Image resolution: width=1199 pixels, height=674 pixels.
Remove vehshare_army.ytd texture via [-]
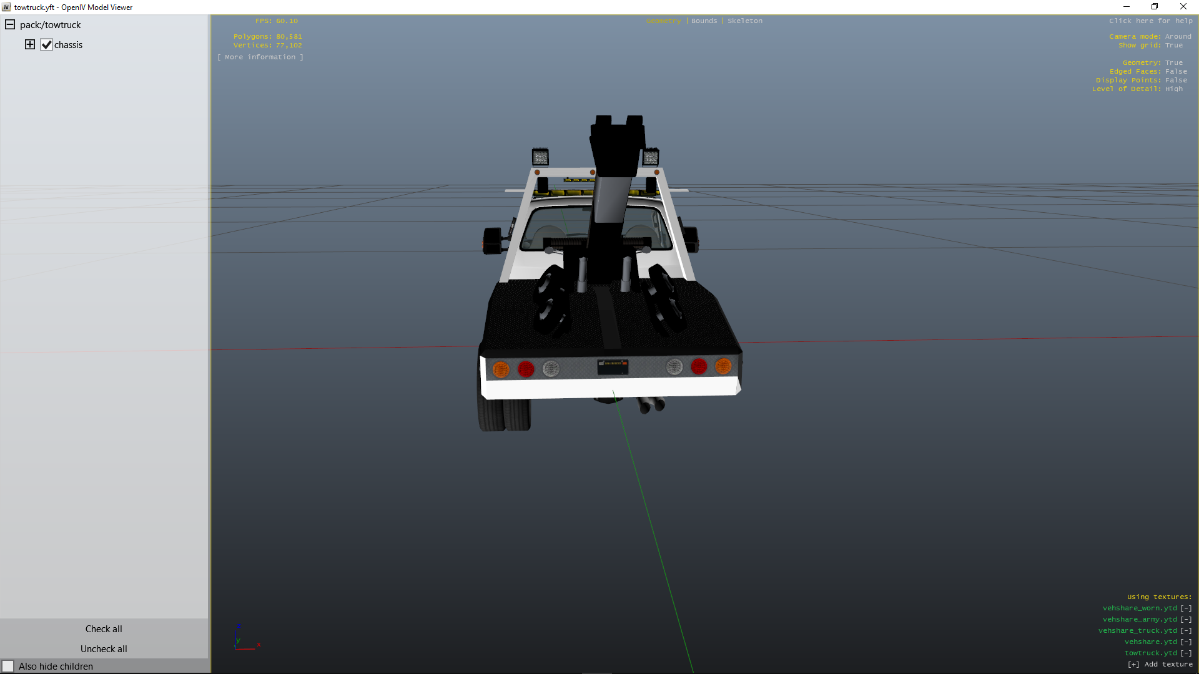point(1185,619)
